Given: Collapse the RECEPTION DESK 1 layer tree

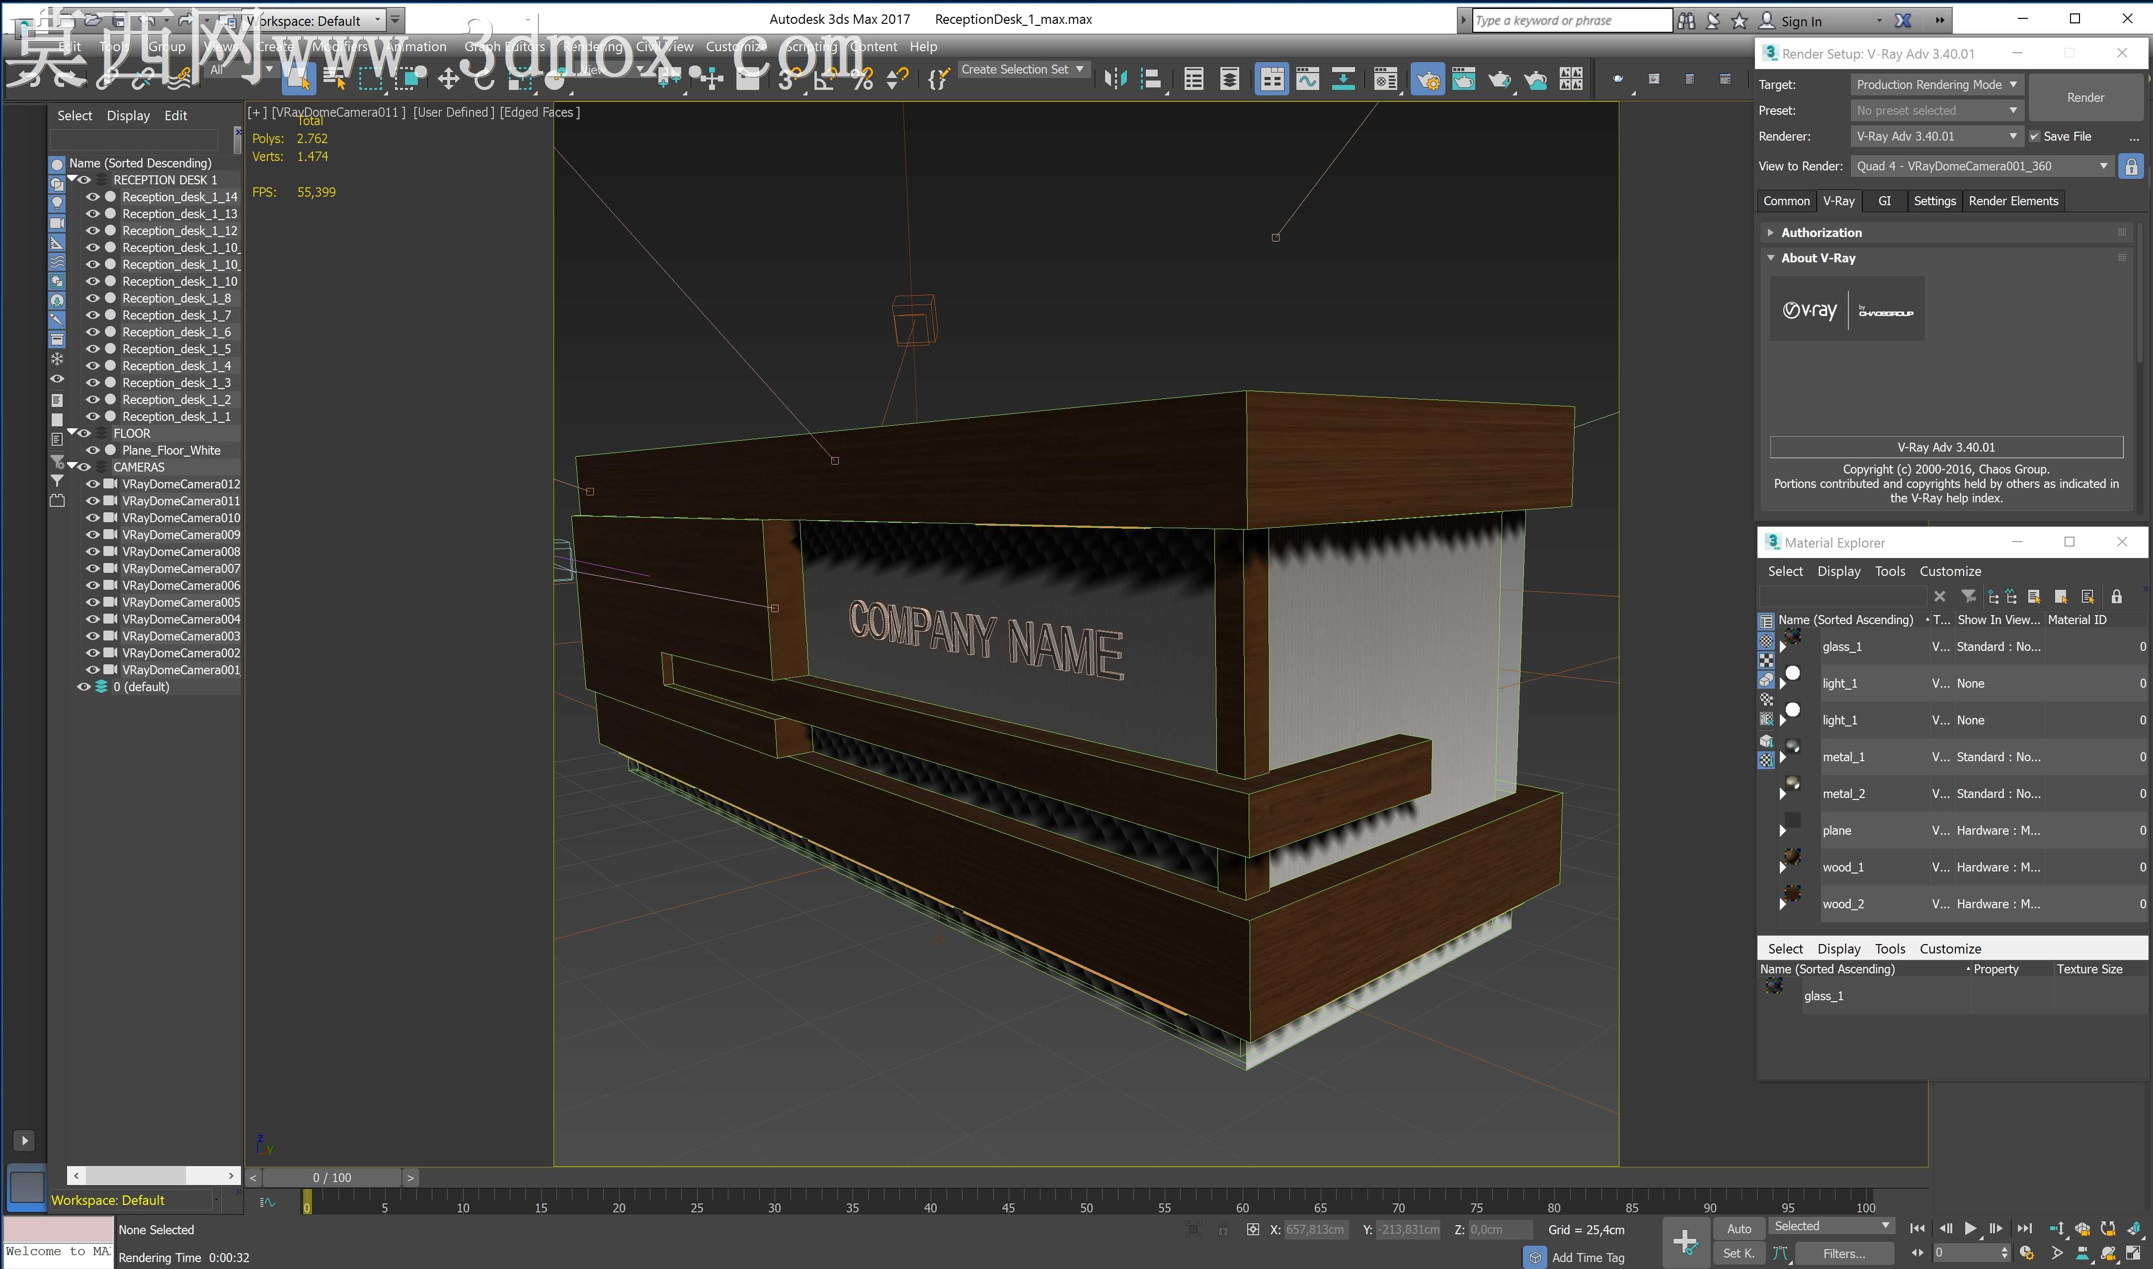Looking at the screenshot, I should pos(72,179).
